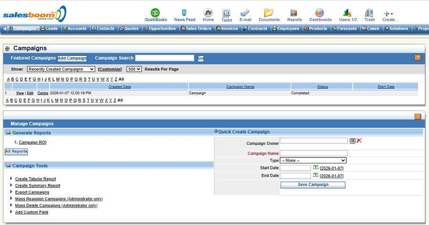Sort the list by Created Date column
The width and height of the screenshot is (429, 225).
click(120, 87)
